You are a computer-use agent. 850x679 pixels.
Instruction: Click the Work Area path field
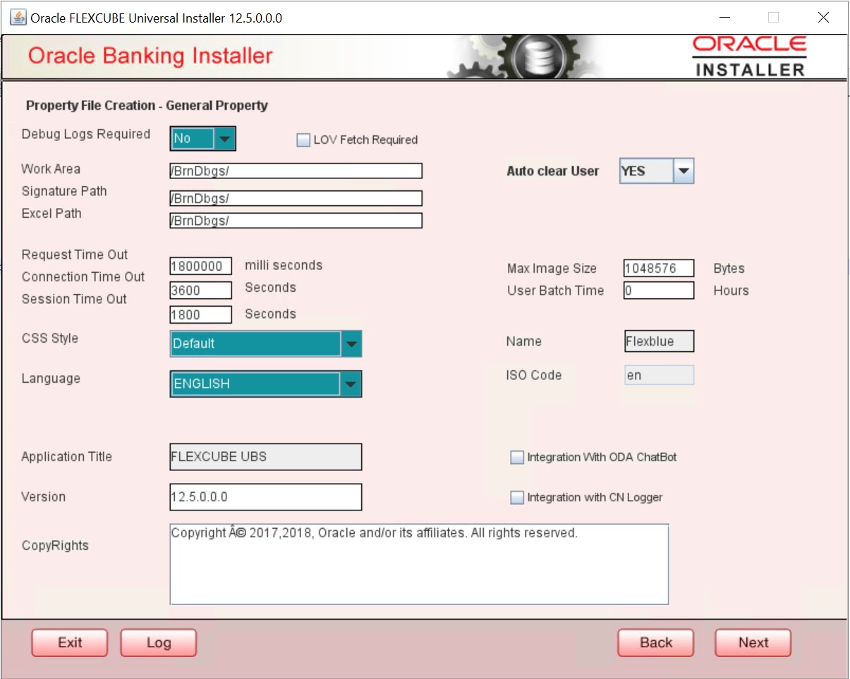(x=296, y=171)
